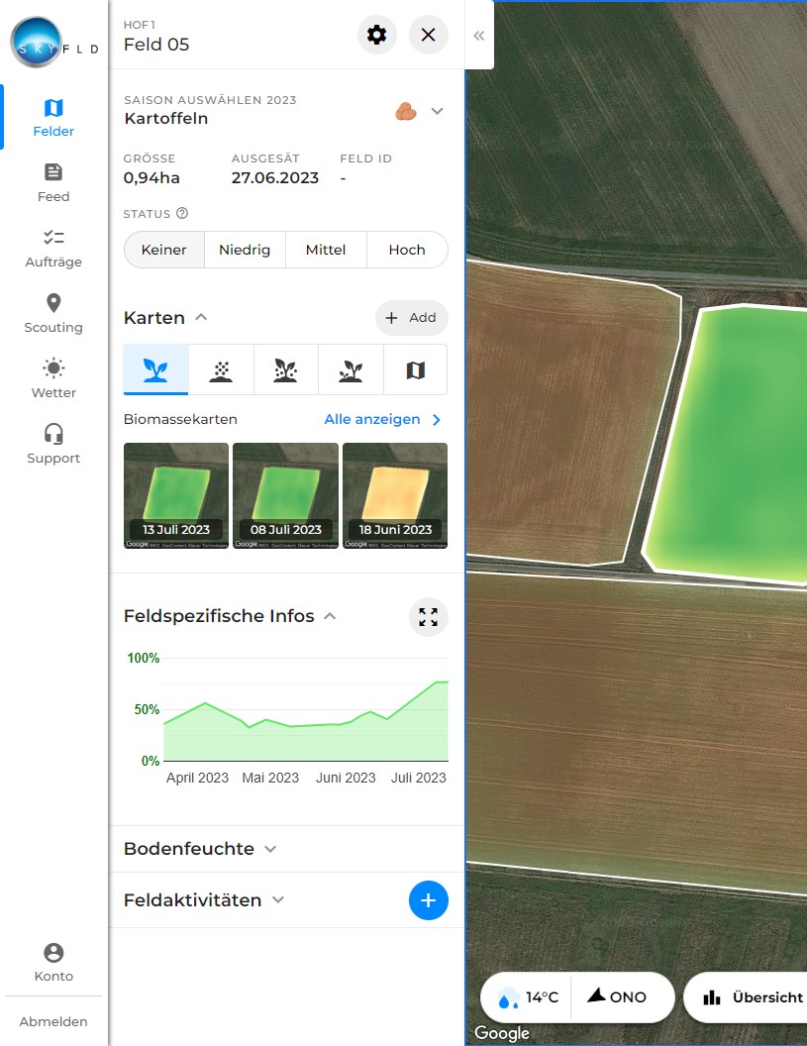Click the Add map button
The height and width of the screenshot is (1046, 807).
tap(412, 318)
